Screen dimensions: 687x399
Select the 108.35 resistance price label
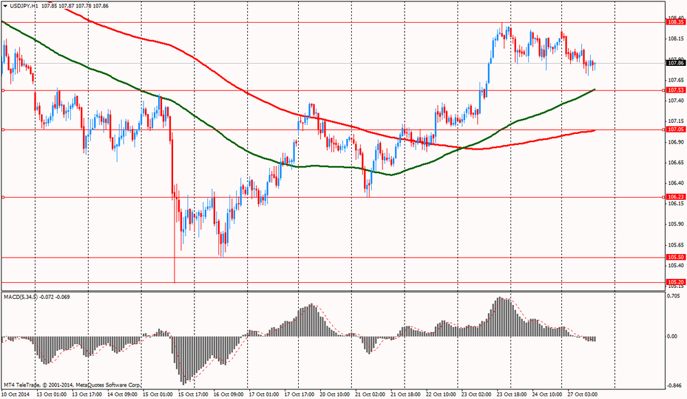[675, 22]
